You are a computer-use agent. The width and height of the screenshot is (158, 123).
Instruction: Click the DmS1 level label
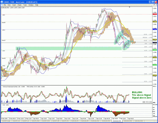(x=4, y=40)
